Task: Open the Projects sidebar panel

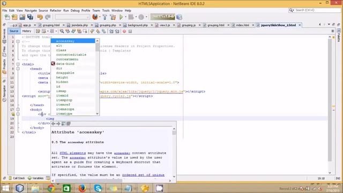Action: point(4,66)
